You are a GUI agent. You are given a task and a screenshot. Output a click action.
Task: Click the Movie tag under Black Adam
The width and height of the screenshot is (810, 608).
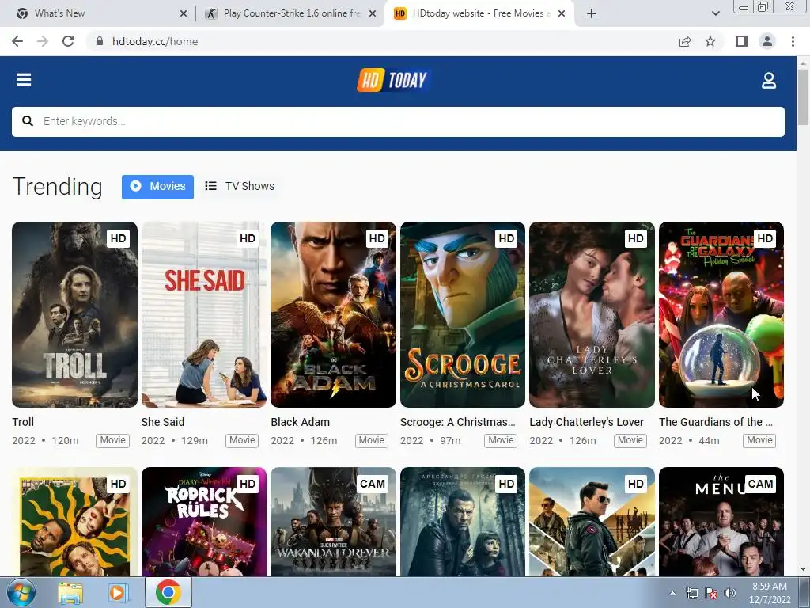[x=372, y=440]
